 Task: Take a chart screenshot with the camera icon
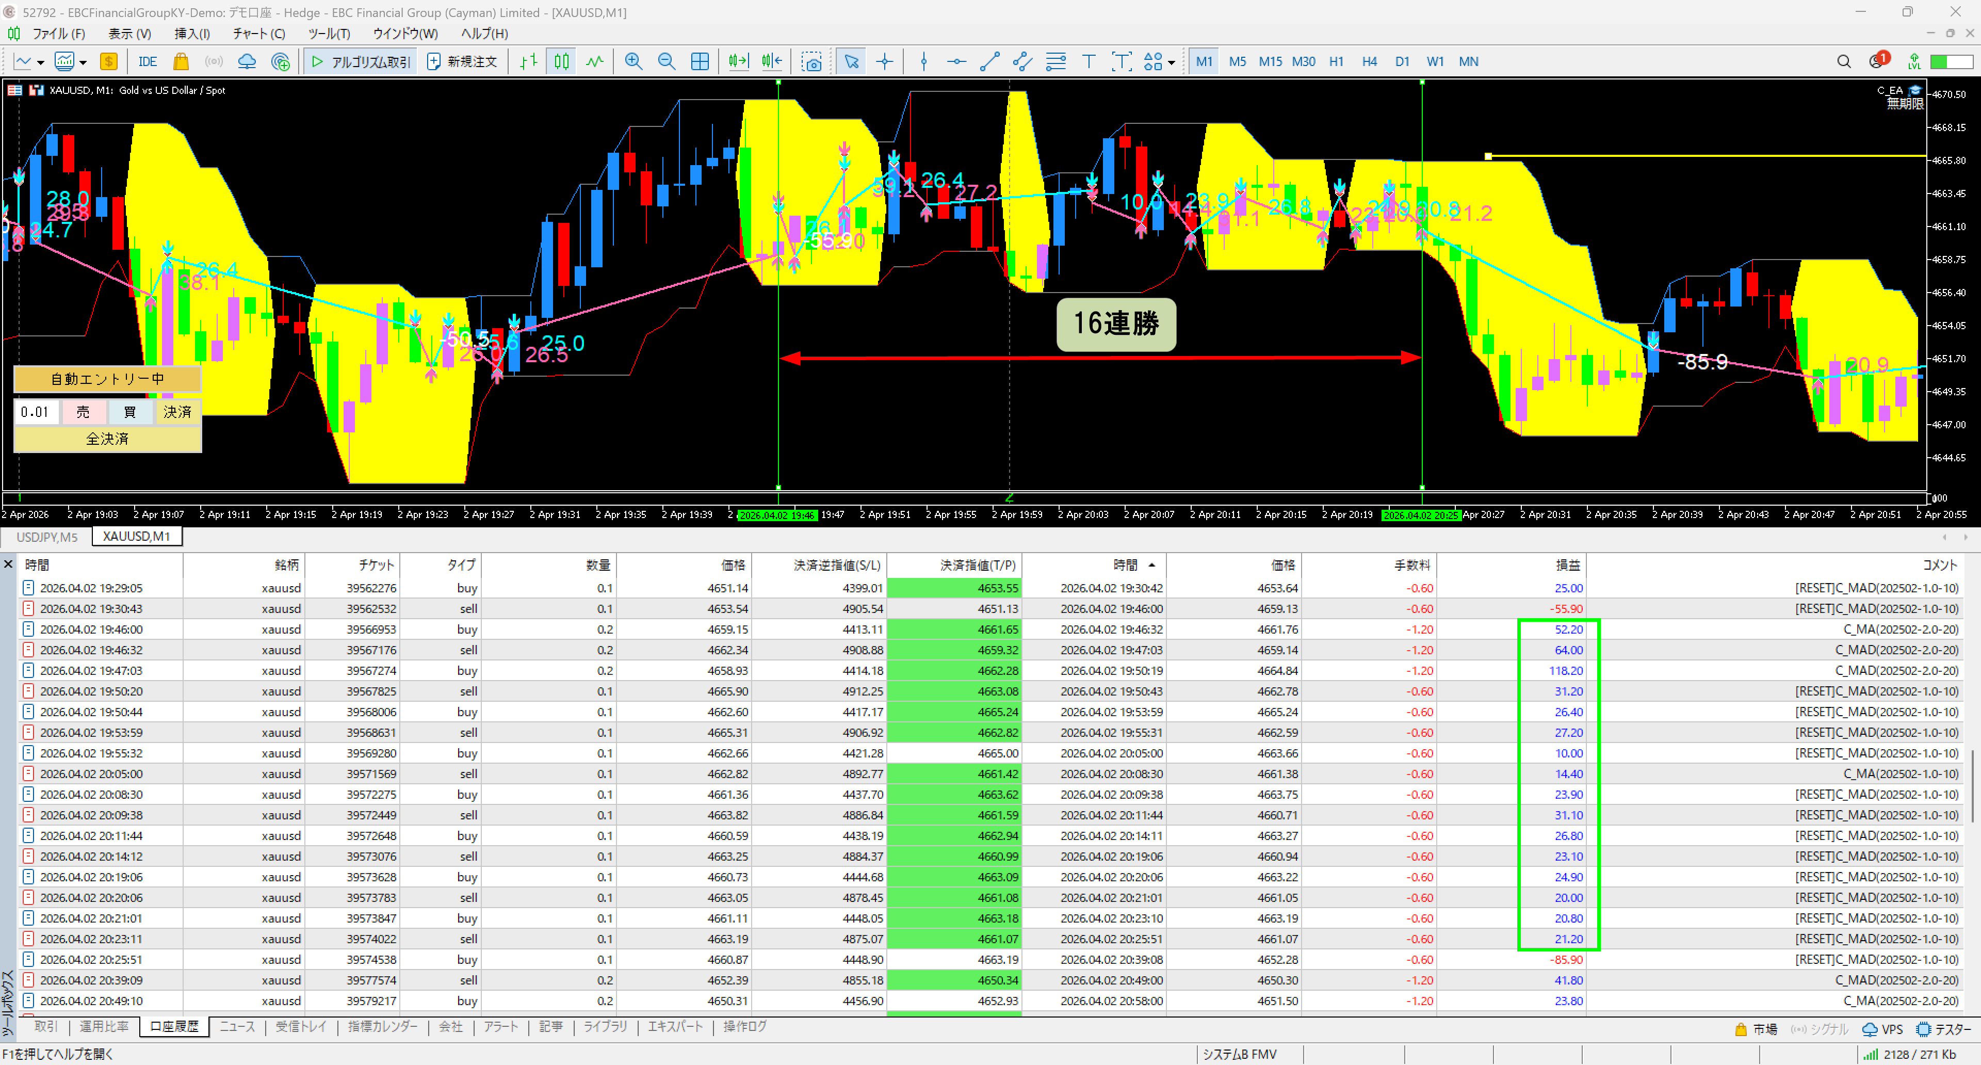[811, 61]
